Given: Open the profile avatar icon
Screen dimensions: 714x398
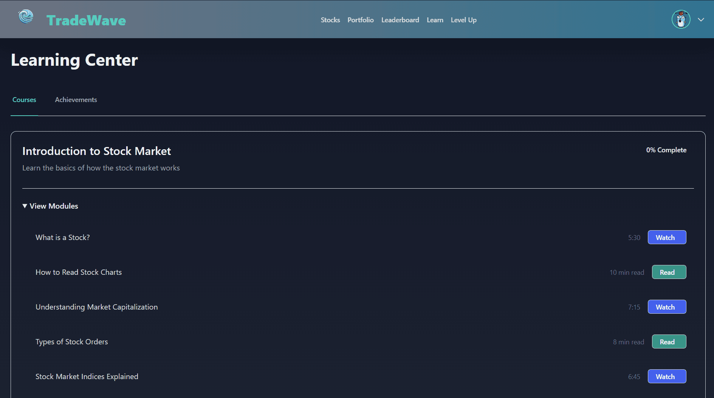Looking at the screenshot, I should [681, 19].
